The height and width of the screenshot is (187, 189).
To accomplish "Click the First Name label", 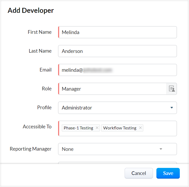I will 40,32.
